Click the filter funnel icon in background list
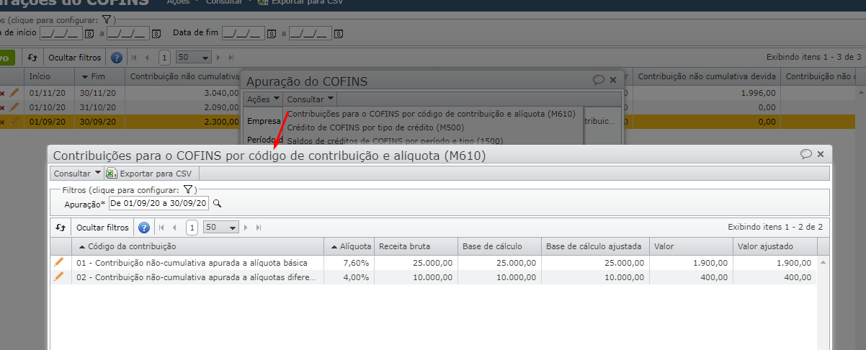The height and width of the screenshot is (350, 866). pos(105,19)
